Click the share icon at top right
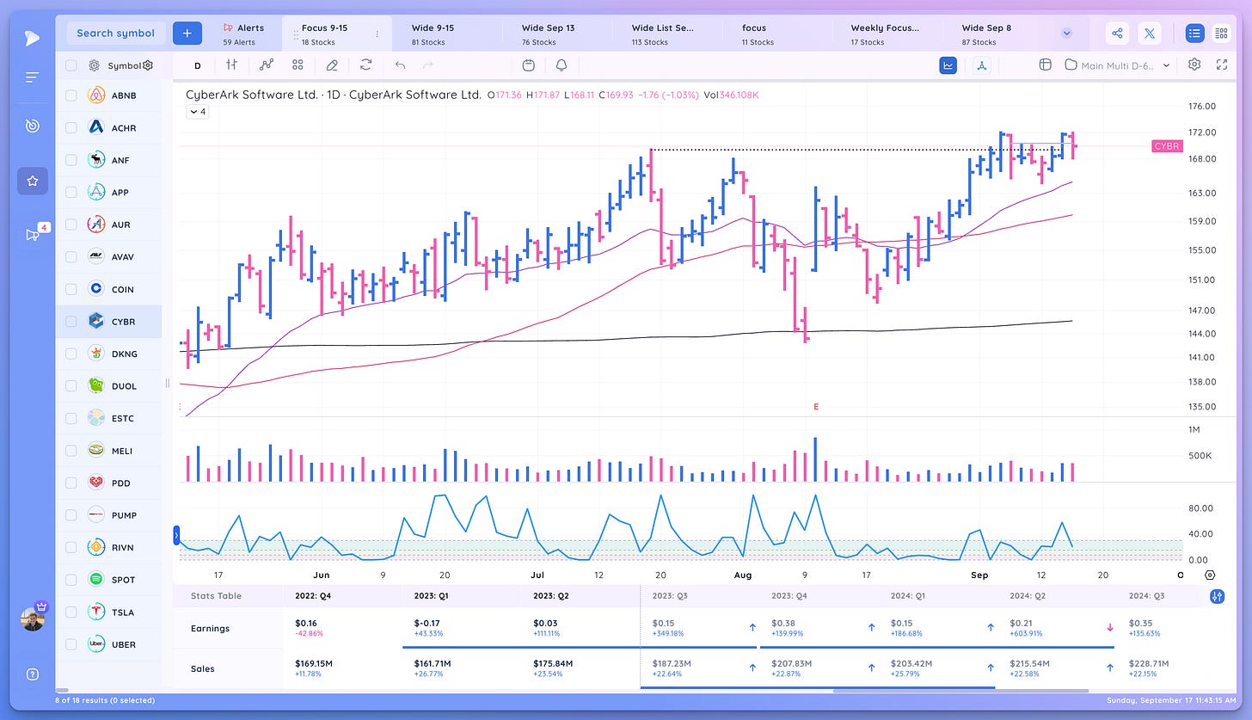Viewport: 1252px width, 720px height. [x=1117, y=34]
